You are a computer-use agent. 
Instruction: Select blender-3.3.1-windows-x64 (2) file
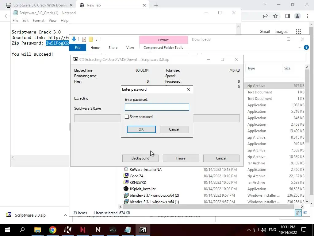point(154,195)
